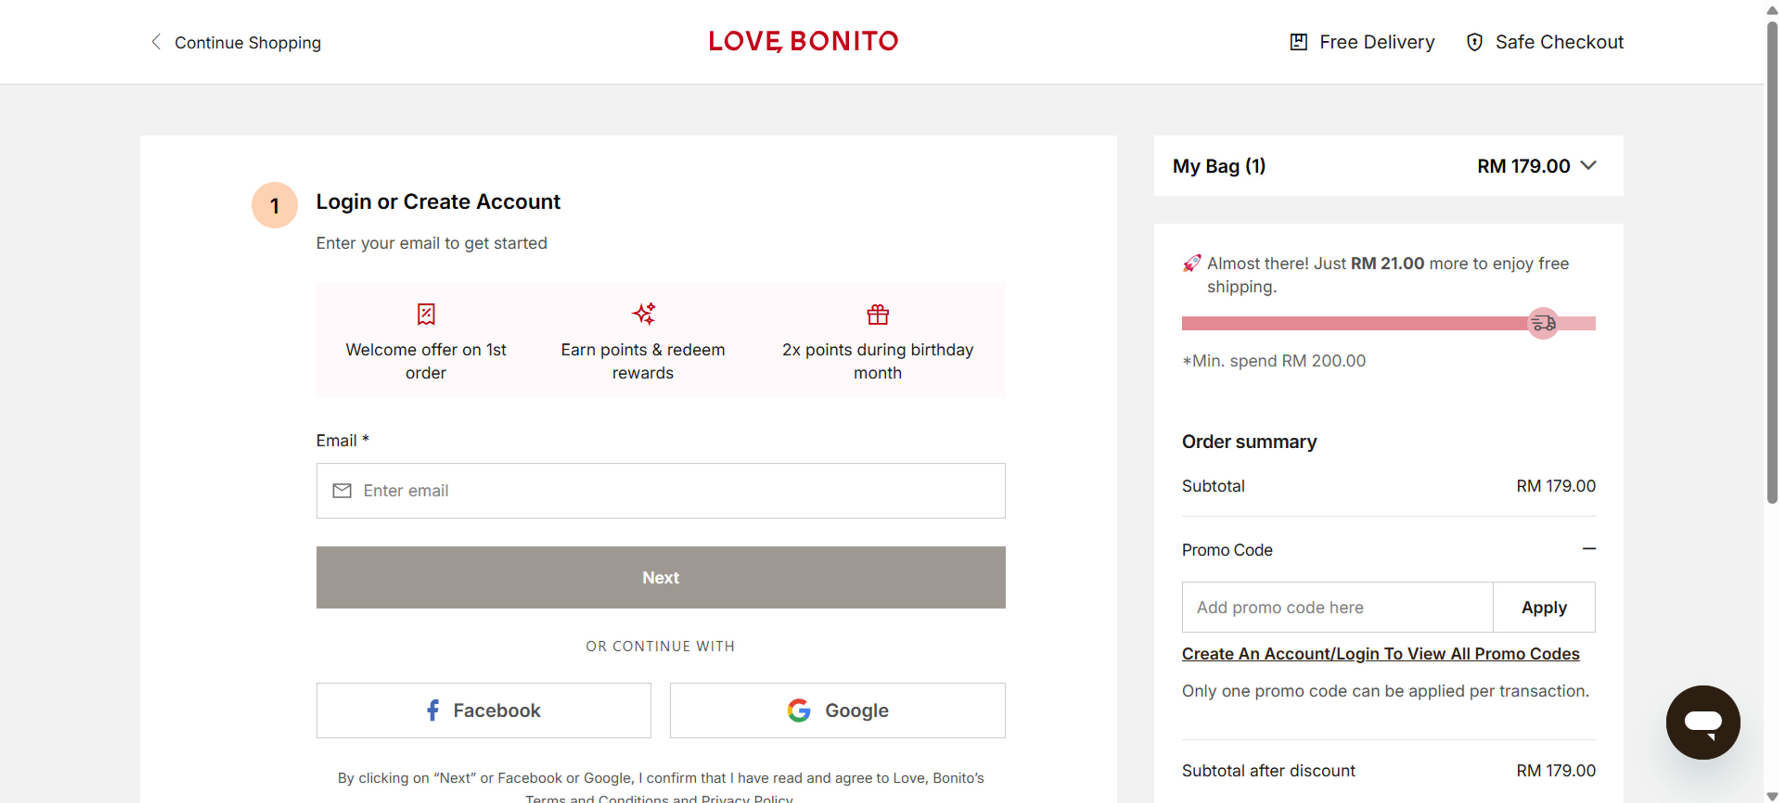1779x803 pixels.
Task: Focus the Enter email input field
Action: tap(660, 490)
